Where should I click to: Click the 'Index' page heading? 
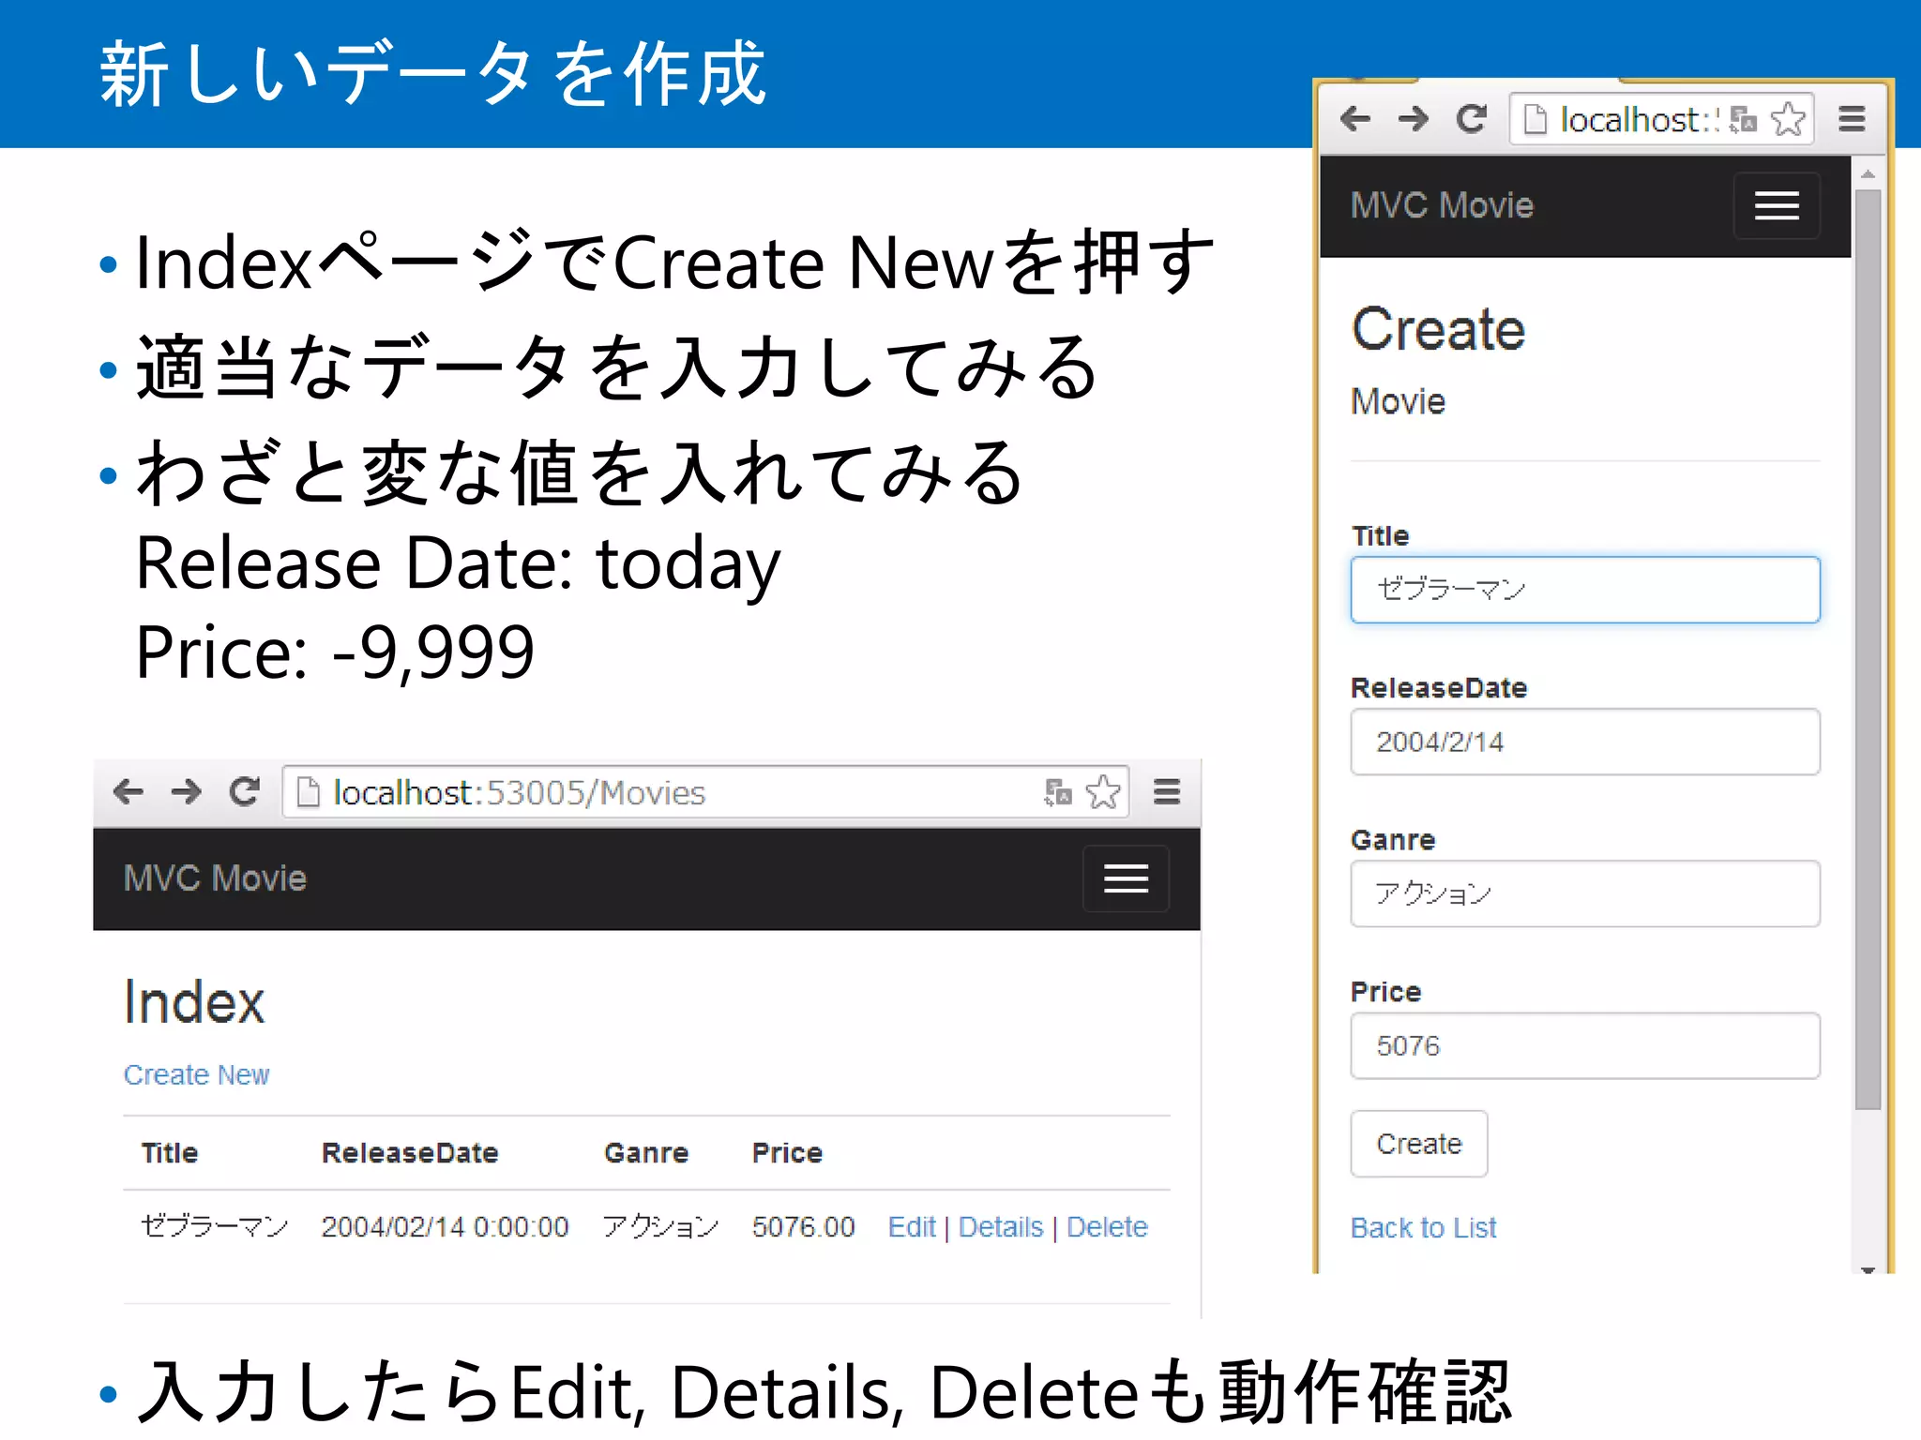[x=194, y=1002]
